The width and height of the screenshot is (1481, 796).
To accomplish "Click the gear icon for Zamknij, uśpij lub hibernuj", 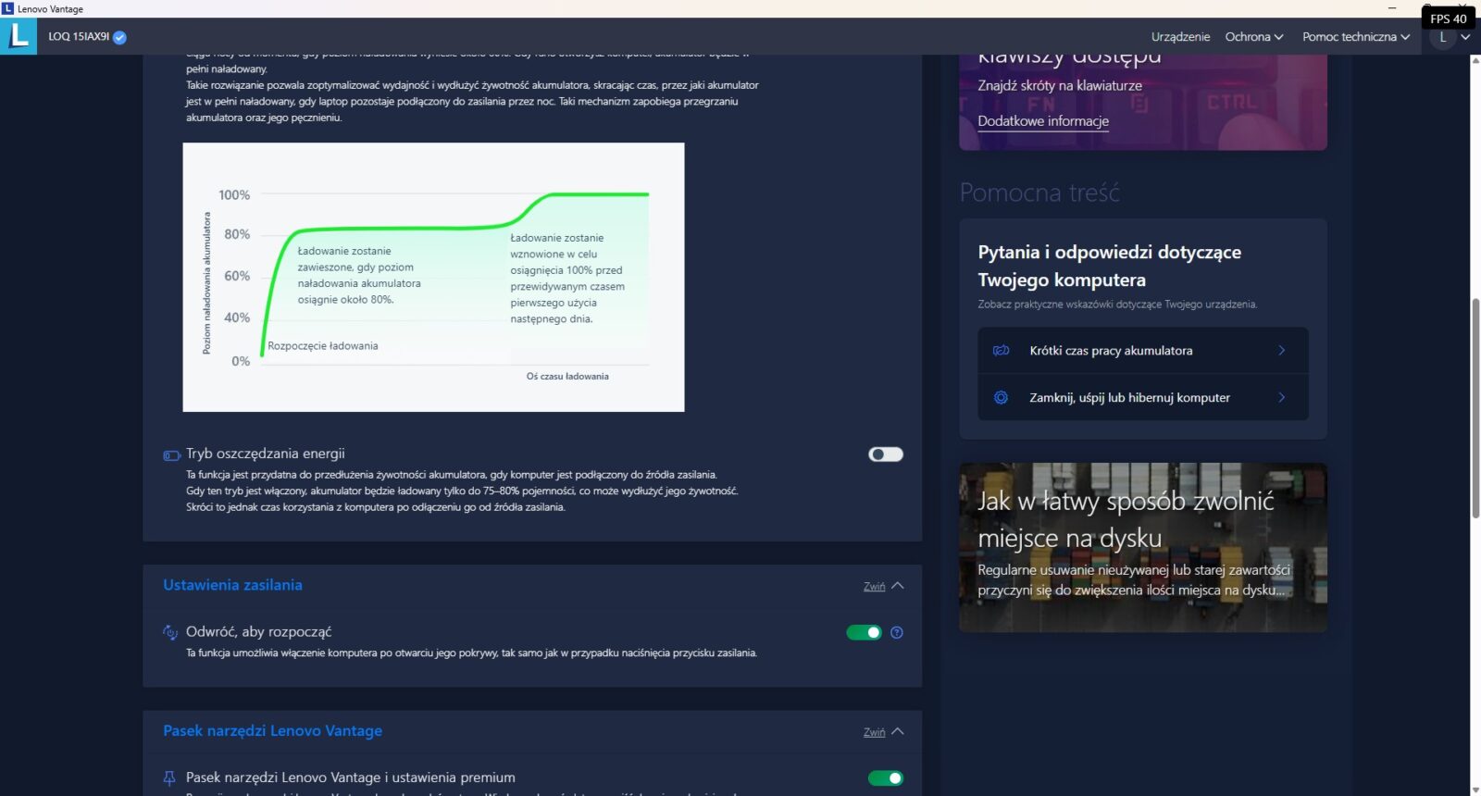I will coord(1001,398).
